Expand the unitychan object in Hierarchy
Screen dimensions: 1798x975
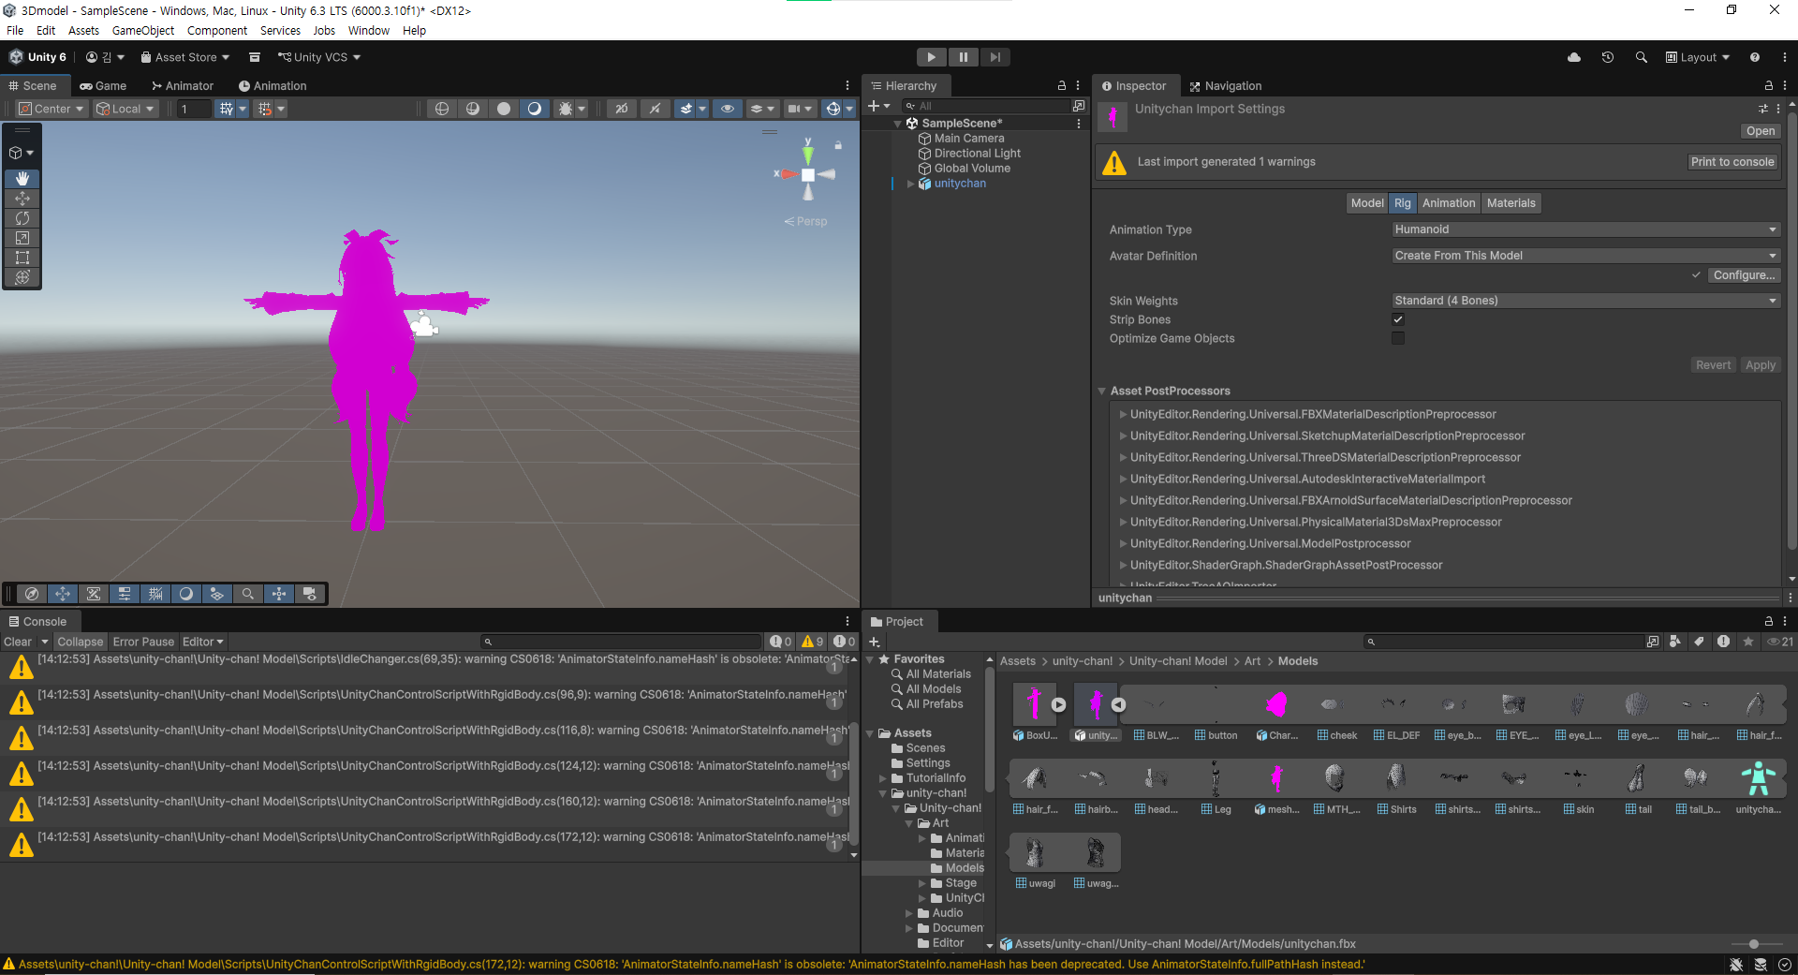click(910, 184)
